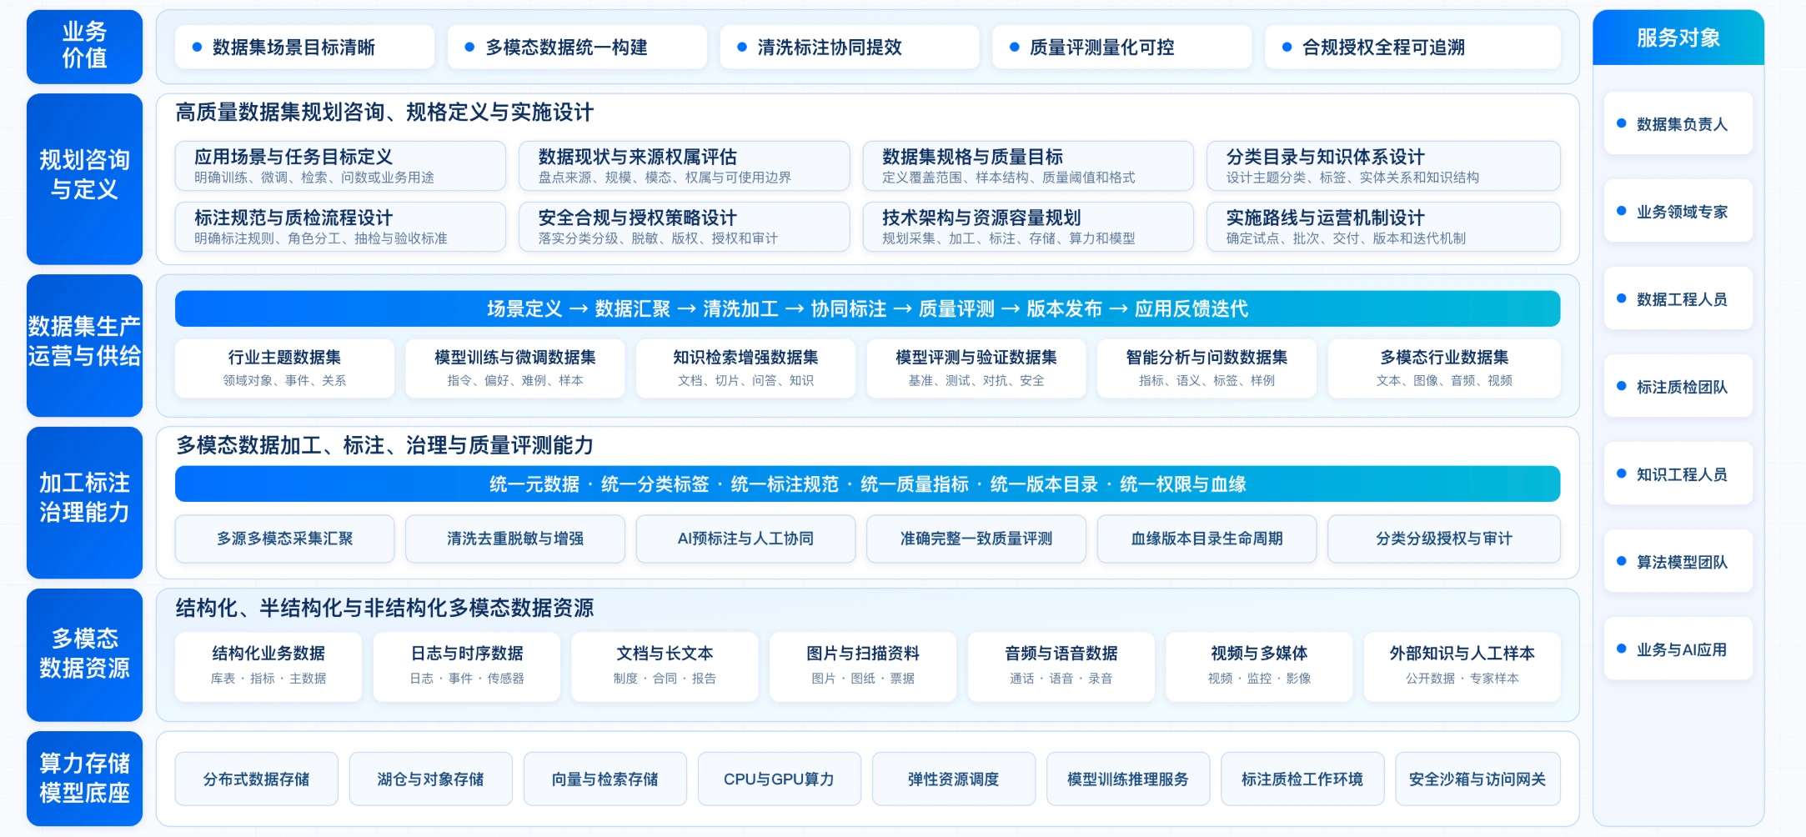Click the 业务价值 blue label block

coord(84,47)
